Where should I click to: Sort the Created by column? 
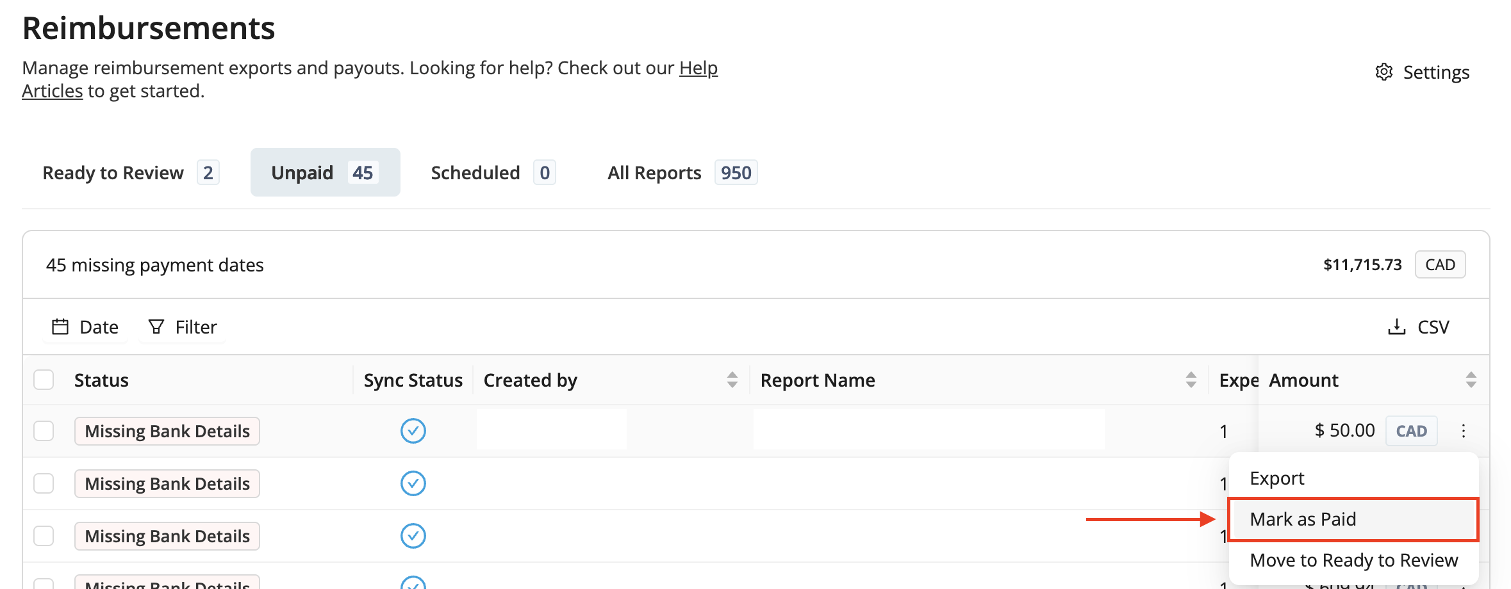point(732,379)
